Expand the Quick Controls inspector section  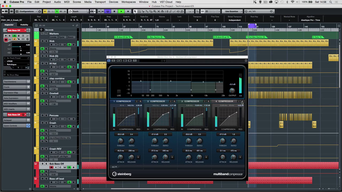point(17,126)
